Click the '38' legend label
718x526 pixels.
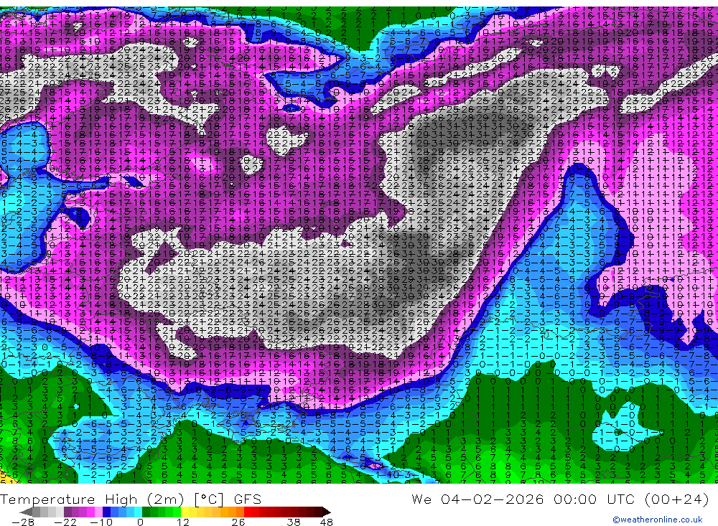(294, 522)
